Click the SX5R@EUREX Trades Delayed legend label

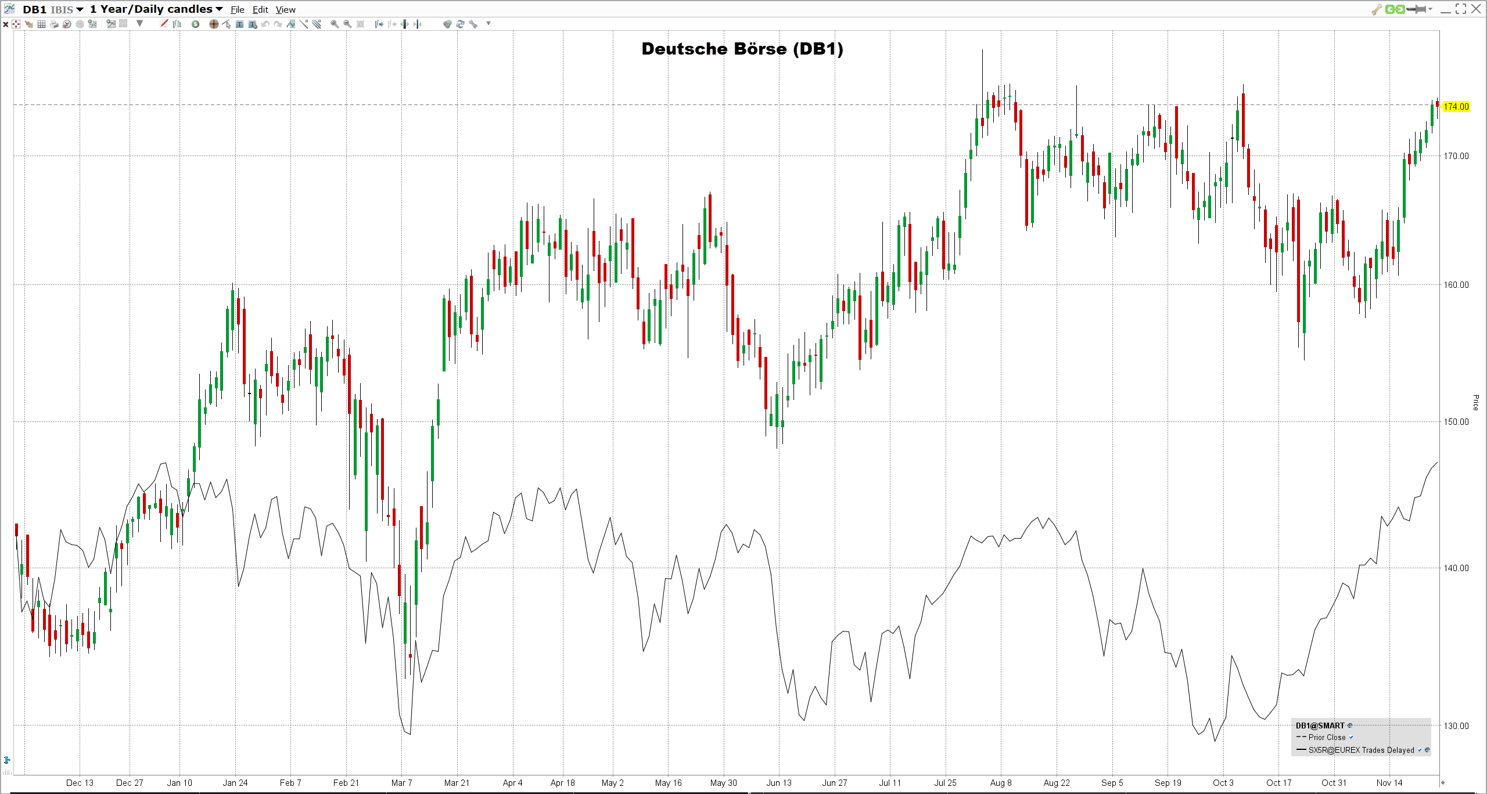[x=1362, y=750]
